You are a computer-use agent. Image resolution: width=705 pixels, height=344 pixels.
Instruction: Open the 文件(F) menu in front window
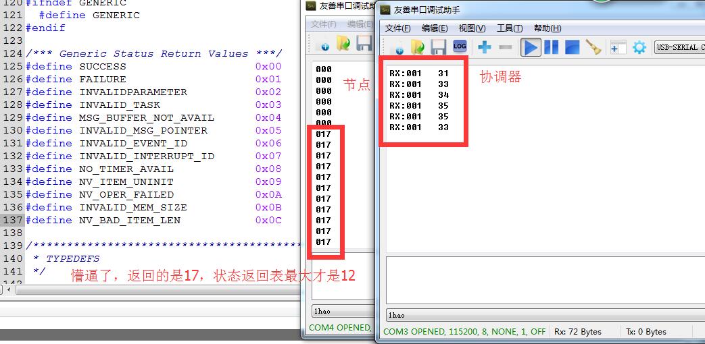[x=398, y=28]
